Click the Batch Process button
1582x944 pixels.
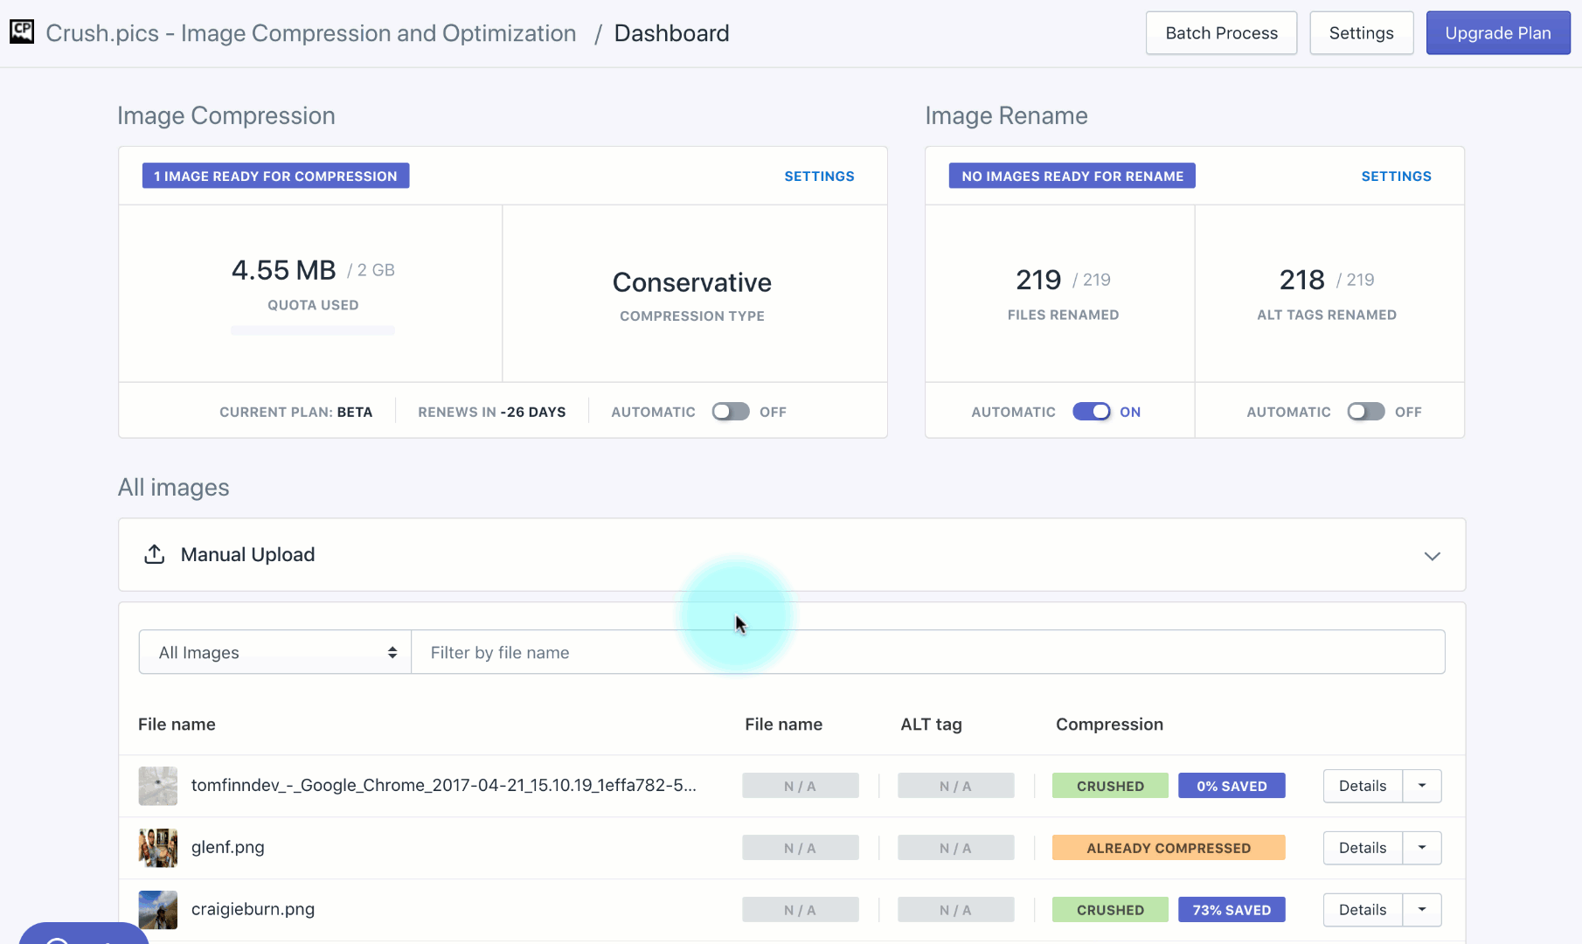[1221, 33]
